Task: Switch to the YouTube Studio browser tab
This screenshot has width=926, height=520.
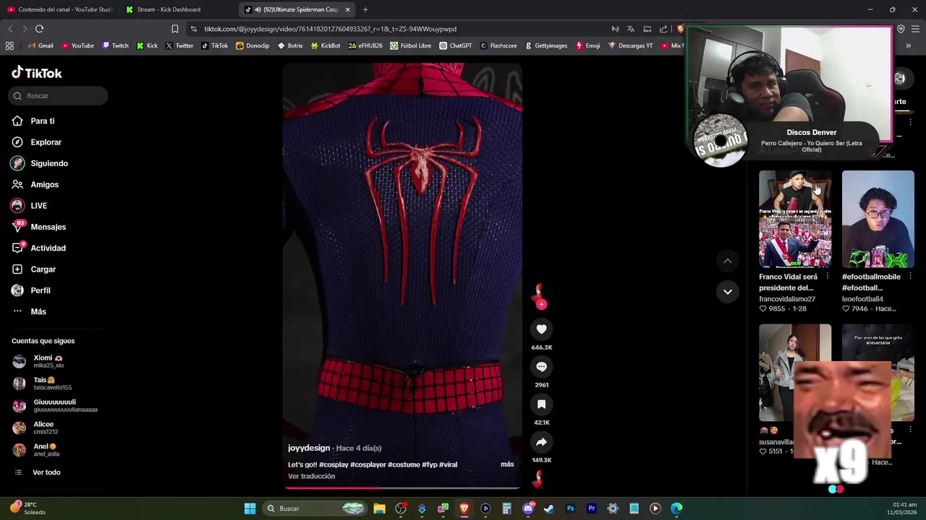Action: 59,9
